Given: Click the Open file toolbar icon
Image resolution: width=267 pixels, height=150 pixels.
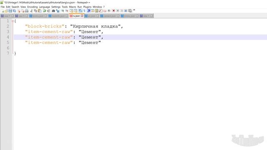Looking at the screenshot, I should click(6, 11).
